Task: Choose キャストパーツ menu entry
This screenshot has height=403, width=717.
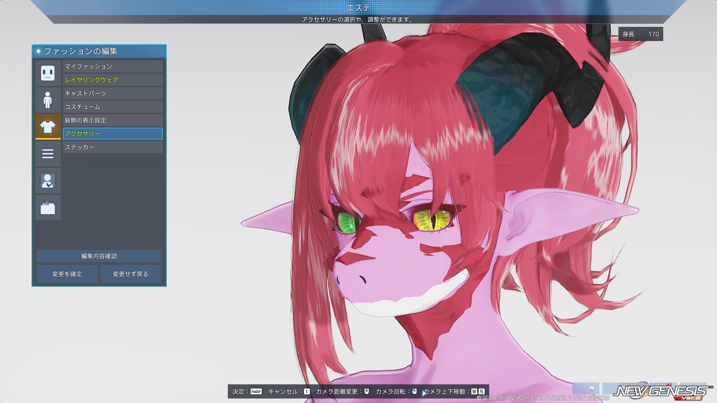Action: click(113, 93)
